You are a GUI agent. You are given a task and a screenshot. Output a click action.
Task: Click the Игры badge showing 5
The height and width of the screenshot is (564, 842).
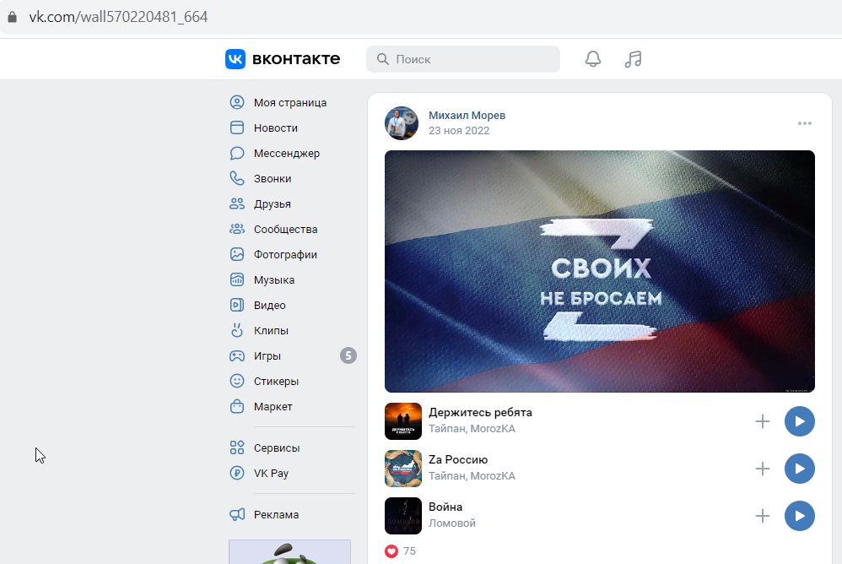[x=348, y=355]
